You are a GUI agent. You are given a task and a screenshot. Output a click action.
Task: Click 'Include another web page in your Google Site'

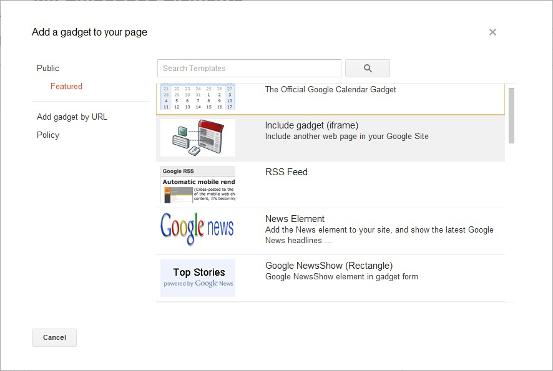[346, 137]
